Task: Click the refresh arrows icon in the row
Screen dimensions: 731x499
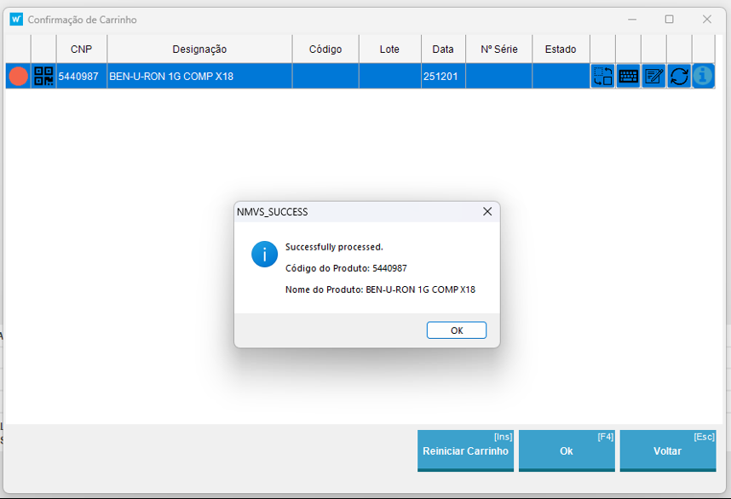Action: coord(679,76)
